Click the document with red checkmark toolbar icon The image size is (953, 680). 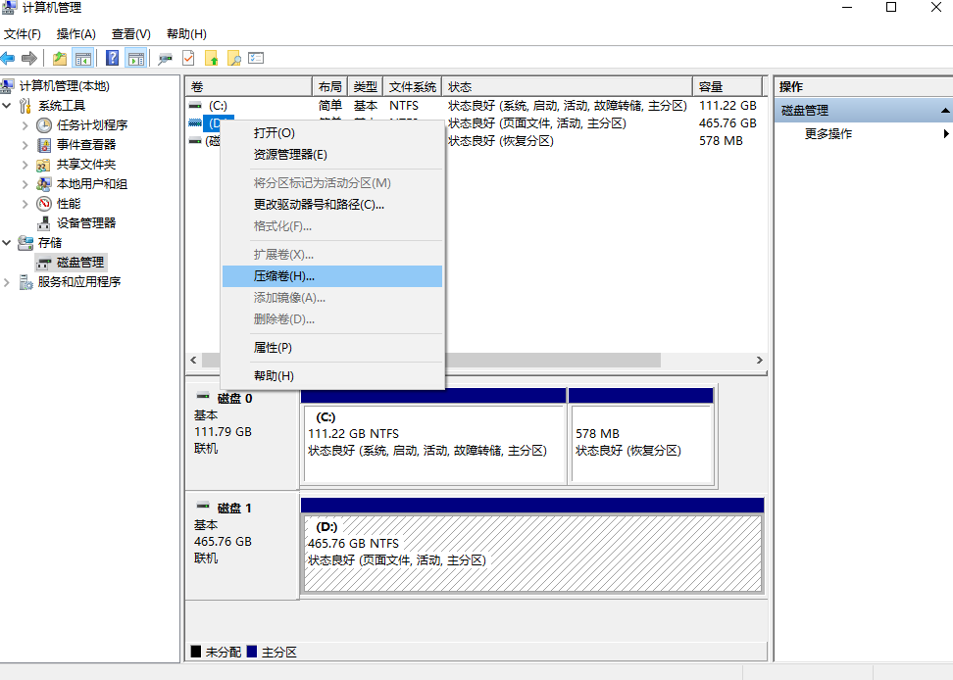[x=186, y=58]
